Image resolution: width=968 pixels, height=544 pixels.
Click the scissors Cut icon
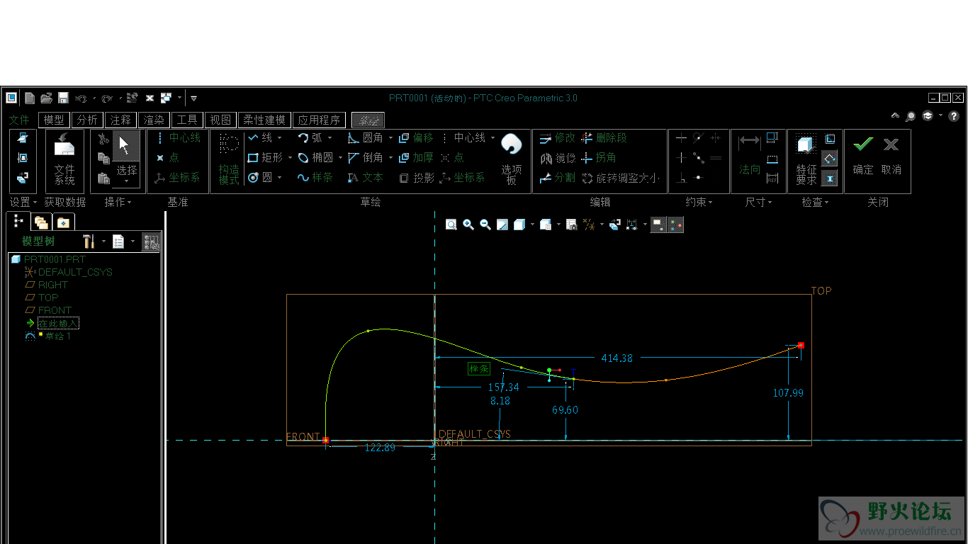pos(103,139)
